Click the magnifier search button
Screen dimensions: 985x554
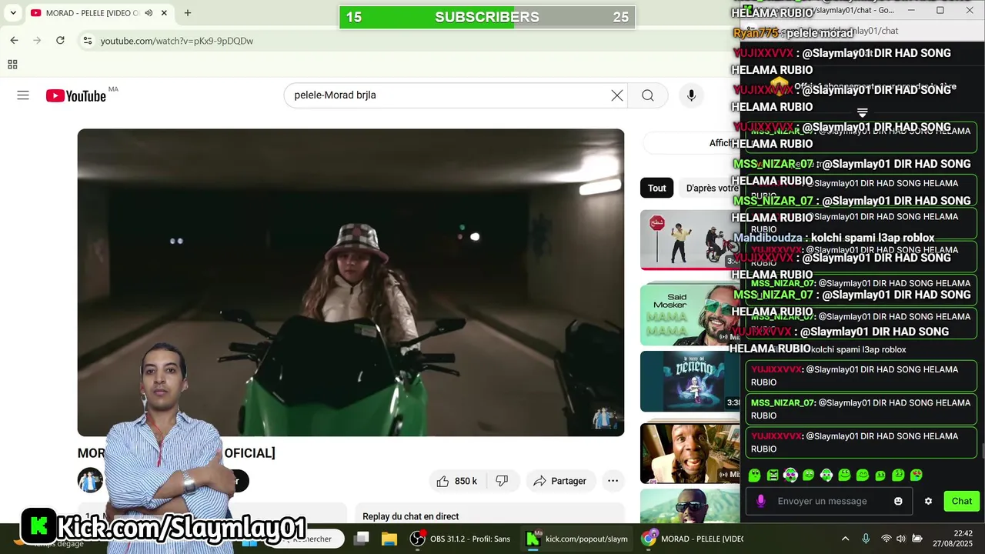click(648, 95)
